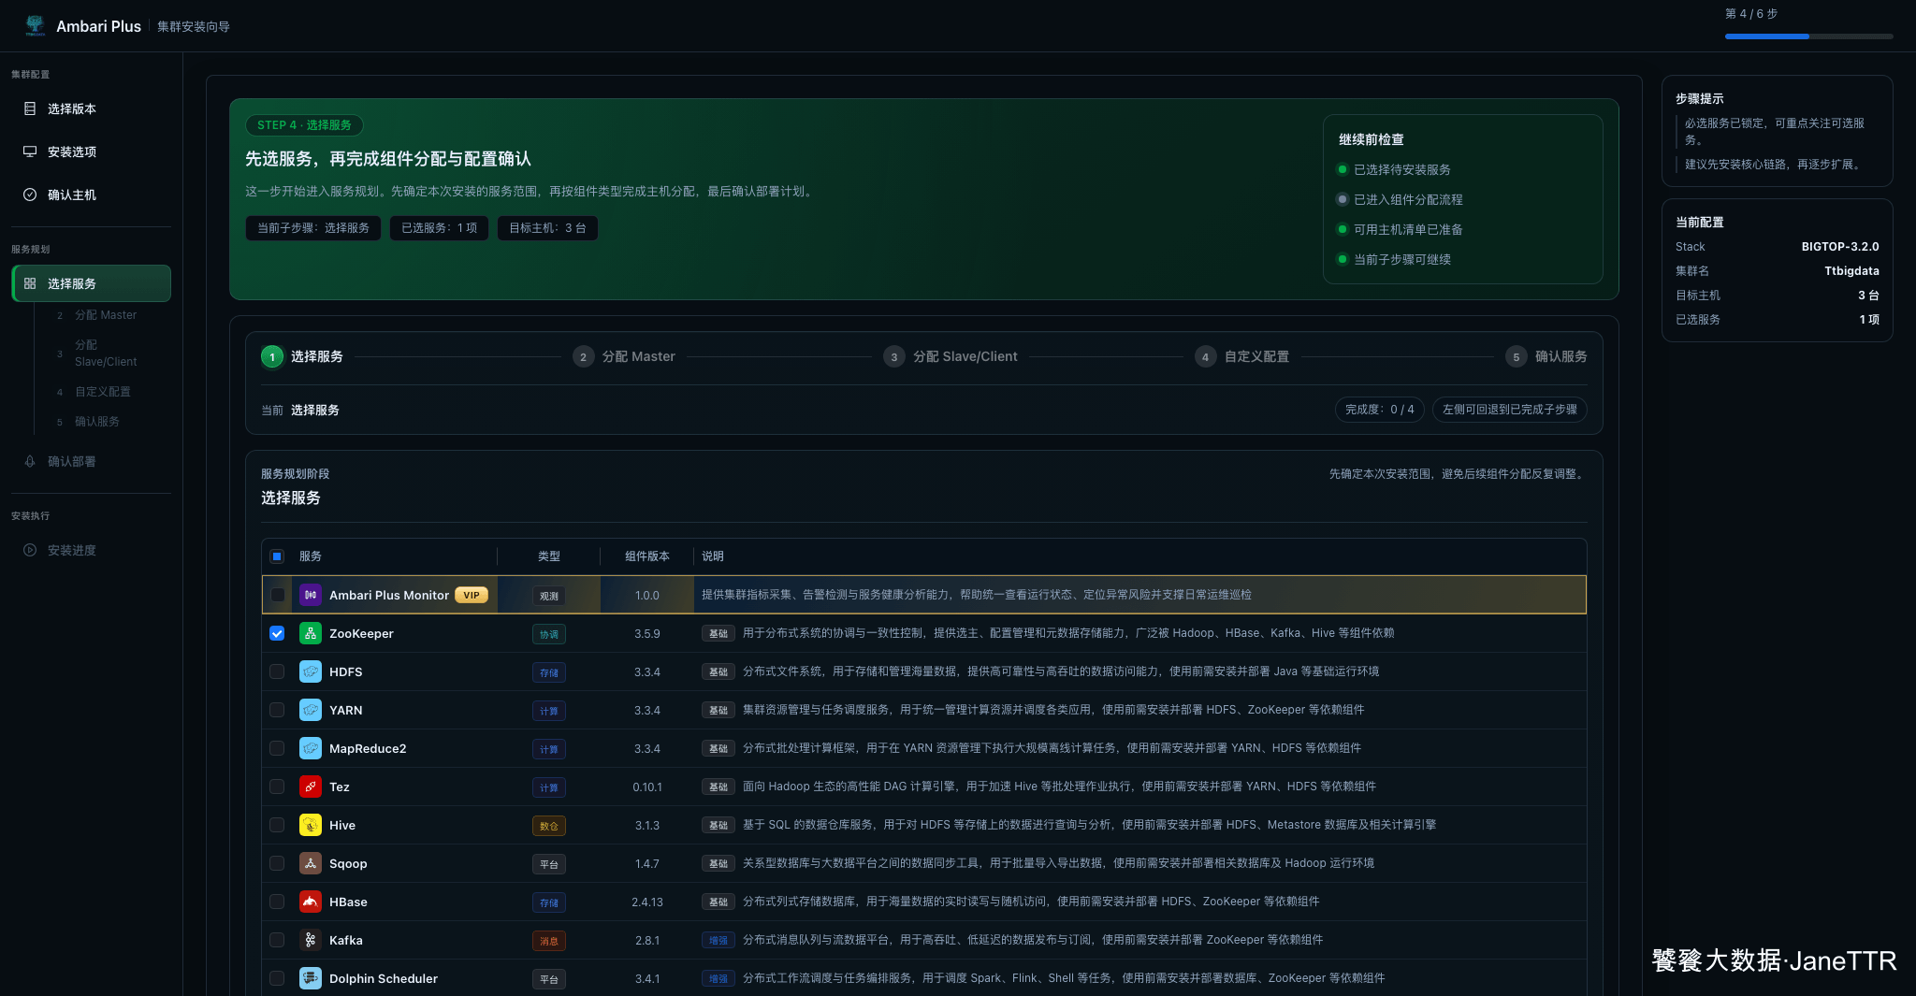Click the Kafka service icon
Image resolution: width=1916 pixels, height=996 pixels.
click(311, 940)
